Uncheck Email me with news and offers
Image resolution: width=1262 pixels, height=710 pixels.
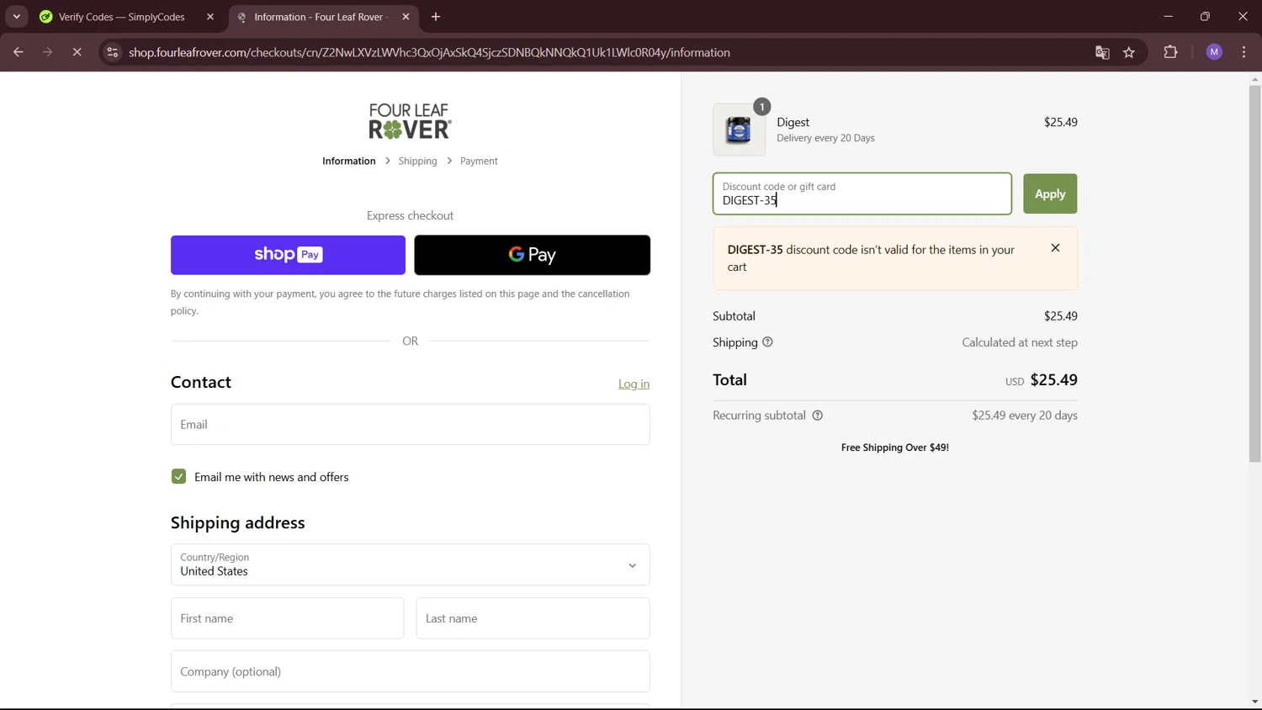tap(178, 477)
